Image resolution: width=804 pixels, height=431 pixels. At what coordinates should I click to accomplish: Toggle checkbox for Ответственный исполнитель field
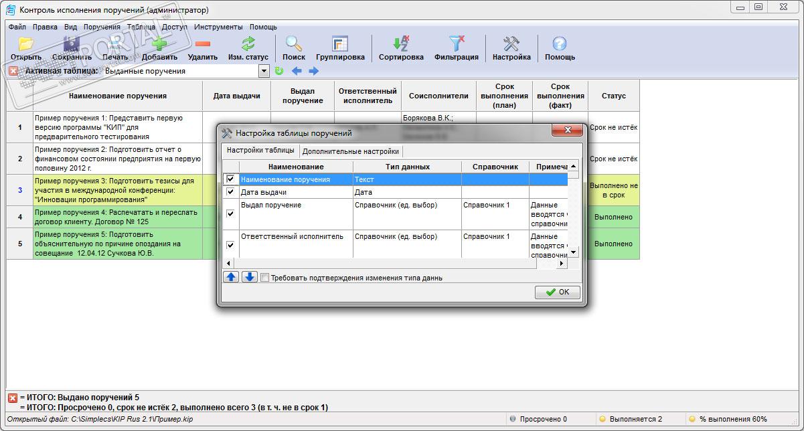point(231,246)
